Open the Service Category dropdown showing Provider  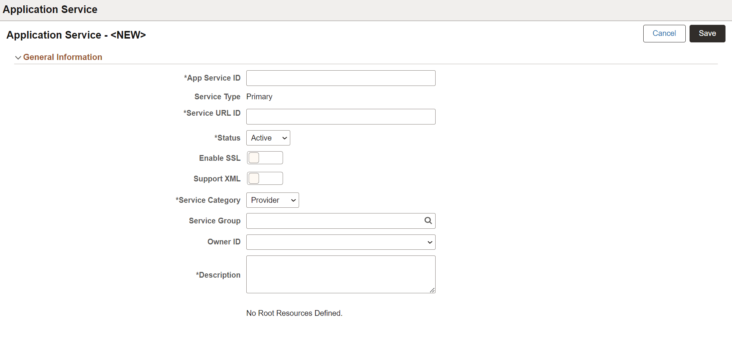pyautogui.click(x=272, y=200)
